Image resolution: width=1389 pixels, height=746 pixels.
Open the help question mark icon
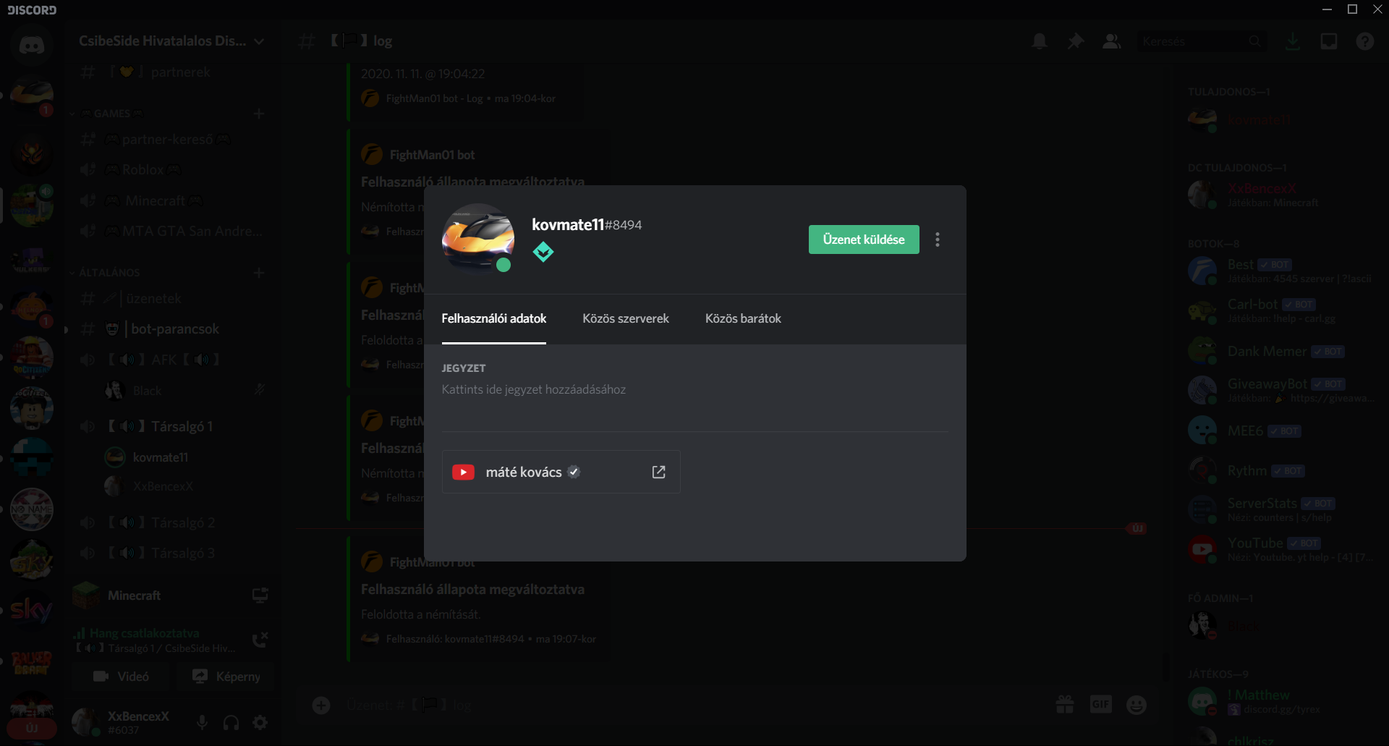coord(1365,41)
